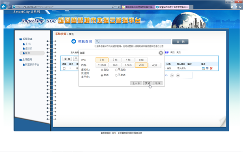Click the browser back arrow button

tap(4, 6)
